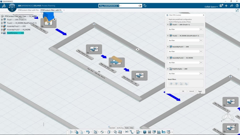The image size is (240, 135).
Task: Click the diamond zigzag icon in bottom toolbar
Action: pos(102,132)
